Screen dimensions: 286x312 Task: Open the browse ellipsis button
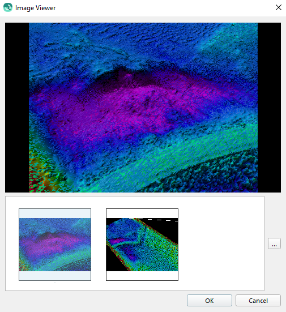coord(274,243)
